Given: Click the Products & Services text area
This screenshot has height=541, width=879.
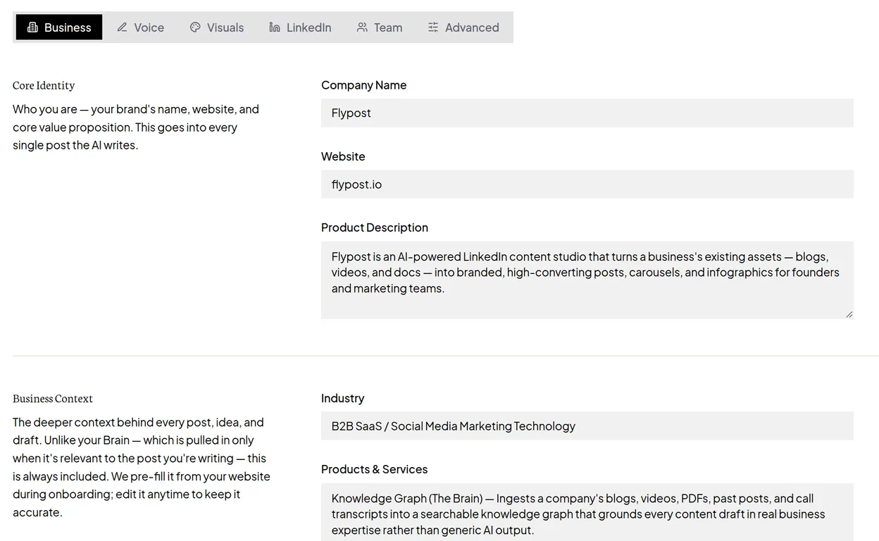Looking at the screenshot, I should [x=587, y=512].
